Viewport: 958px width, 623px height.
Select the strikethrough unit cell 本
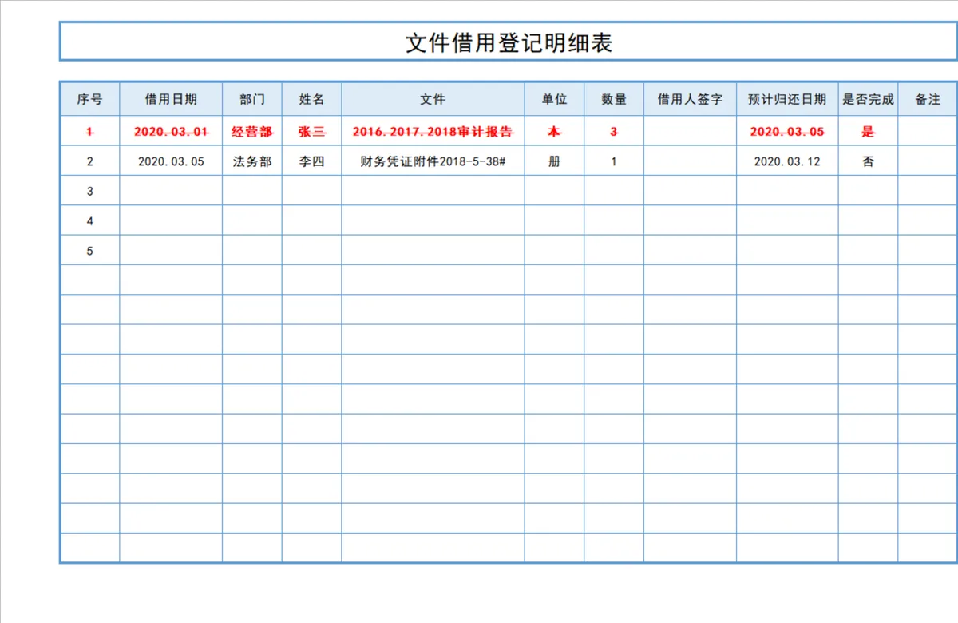[x=554, y=131]
